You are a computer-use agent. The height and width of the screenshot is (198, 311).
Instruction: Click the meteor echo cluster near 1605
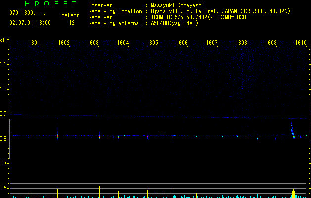click(148, 137)
